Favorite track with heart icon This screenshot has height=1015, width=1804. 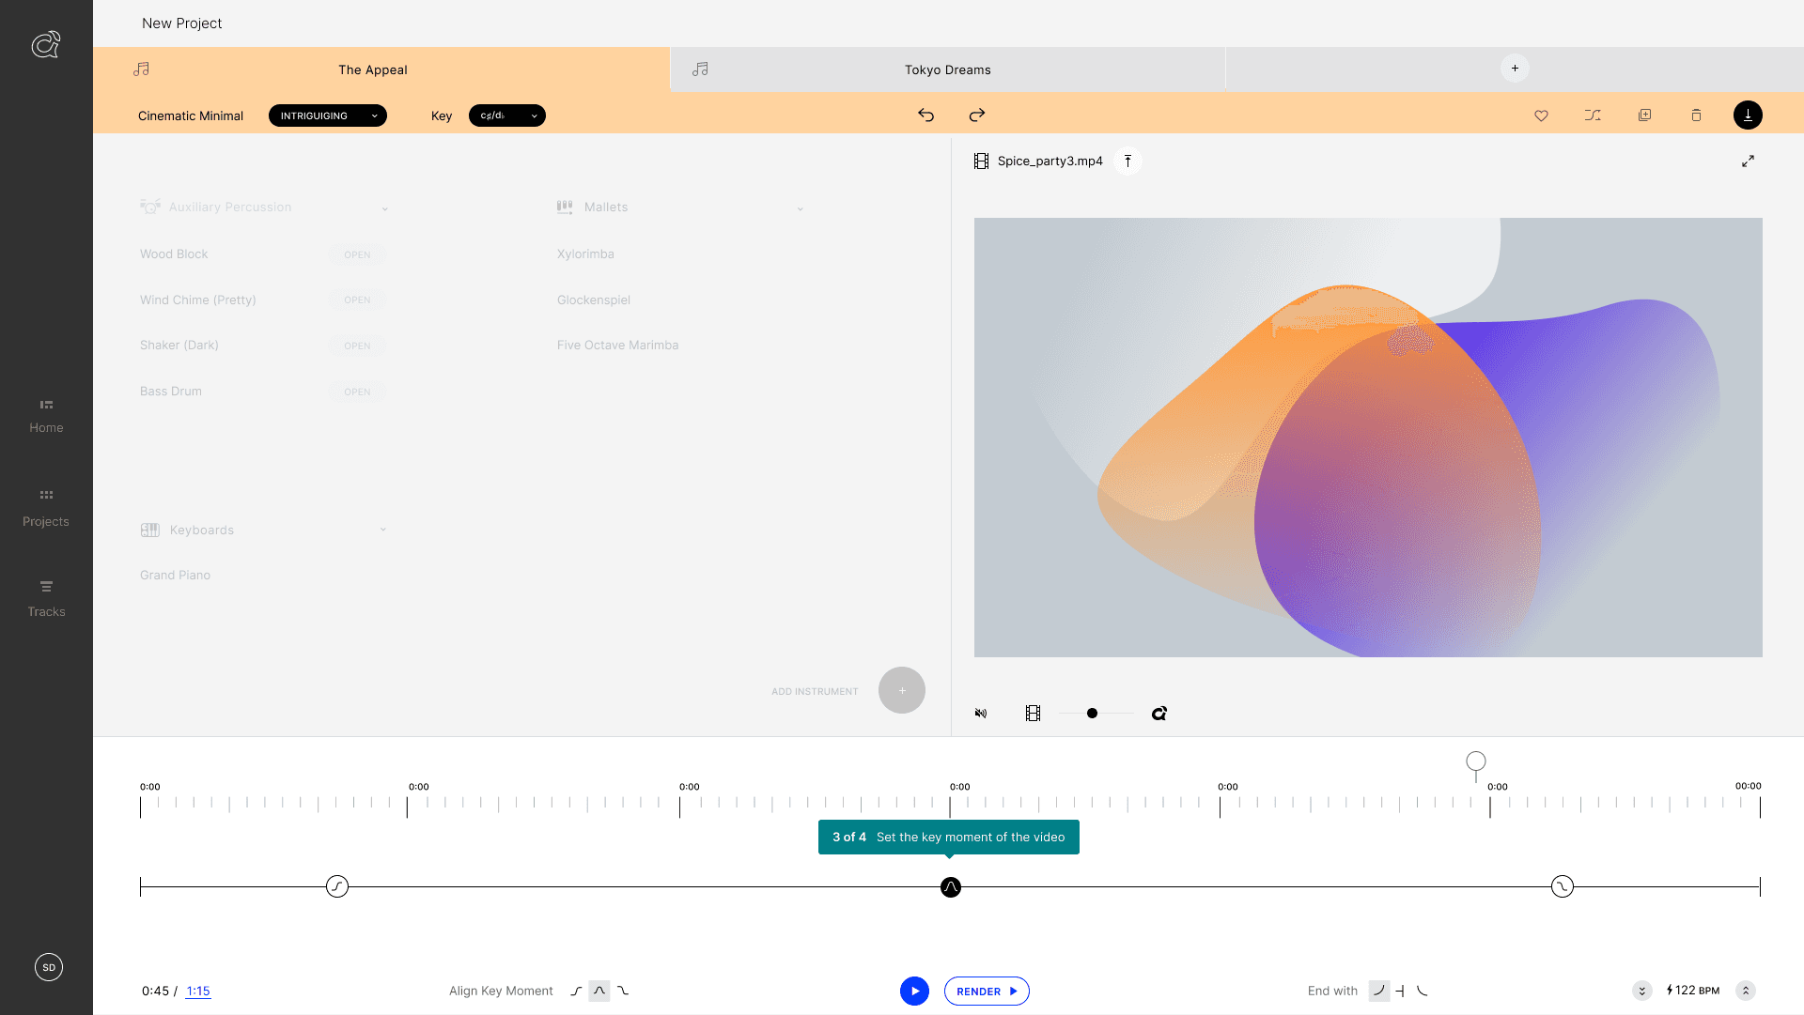tap(1541, 115)
